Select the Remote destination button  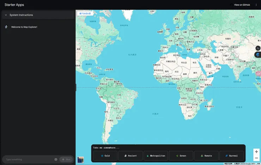point(206,156)
